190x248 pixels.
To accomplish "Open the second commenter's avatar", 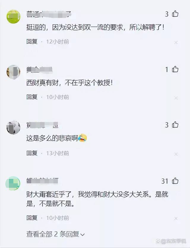I will coord(13,72).
